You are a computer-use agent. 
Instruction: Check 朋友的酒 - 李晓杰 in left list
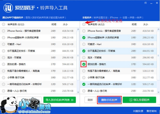point(3,64)
